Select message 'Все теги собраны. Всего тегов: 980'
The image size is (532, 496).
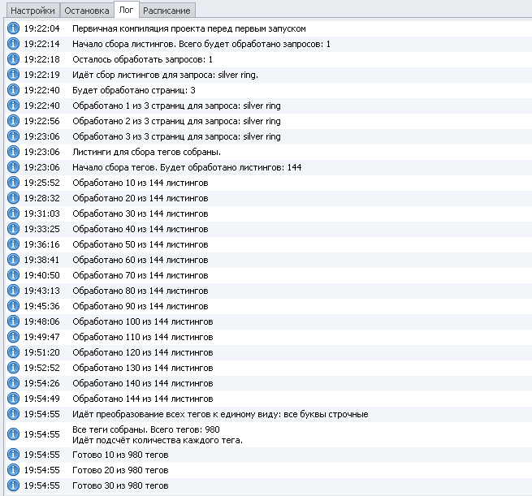[x=146, y=429]
